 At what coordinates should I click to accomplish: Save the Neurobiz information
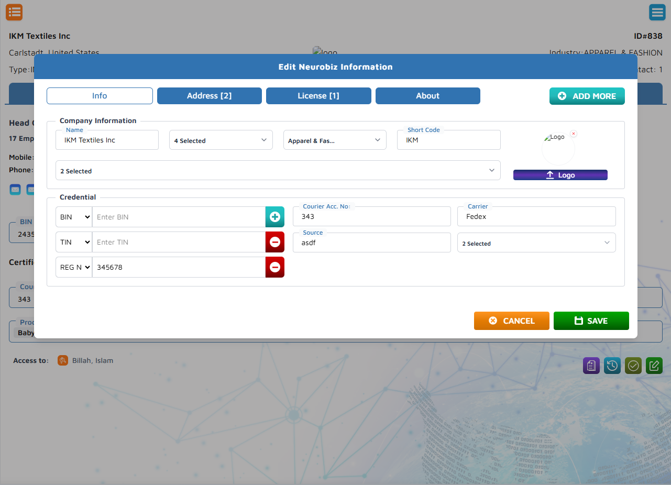click(x=591, y=321)
